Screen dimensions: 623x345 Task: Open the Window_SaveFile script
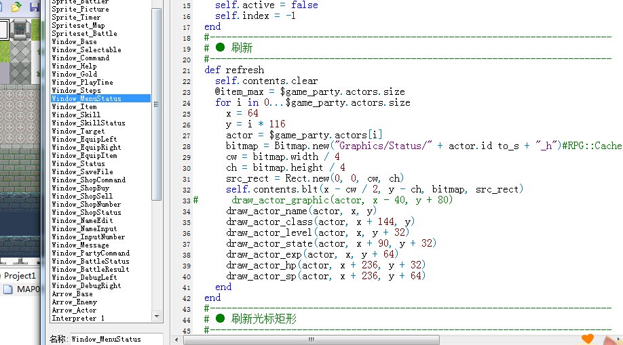(x=83, y=172)
